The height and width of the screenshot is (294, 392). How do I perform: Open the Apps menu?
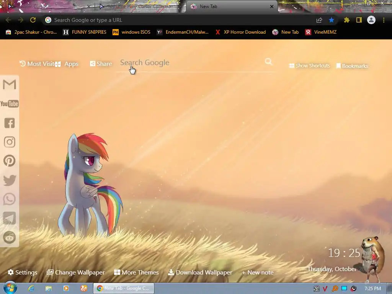67,64
